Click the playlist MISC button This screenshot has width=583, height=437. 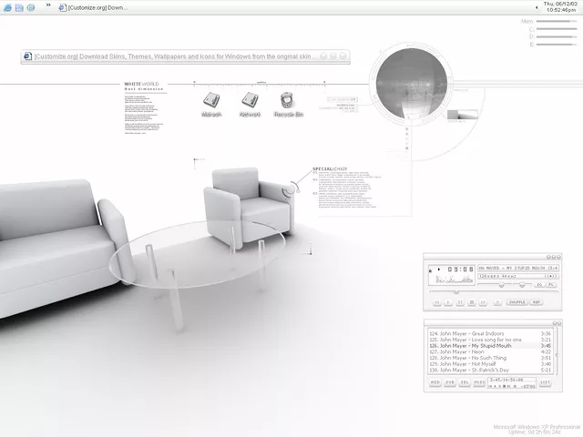(x=480, y=383)
